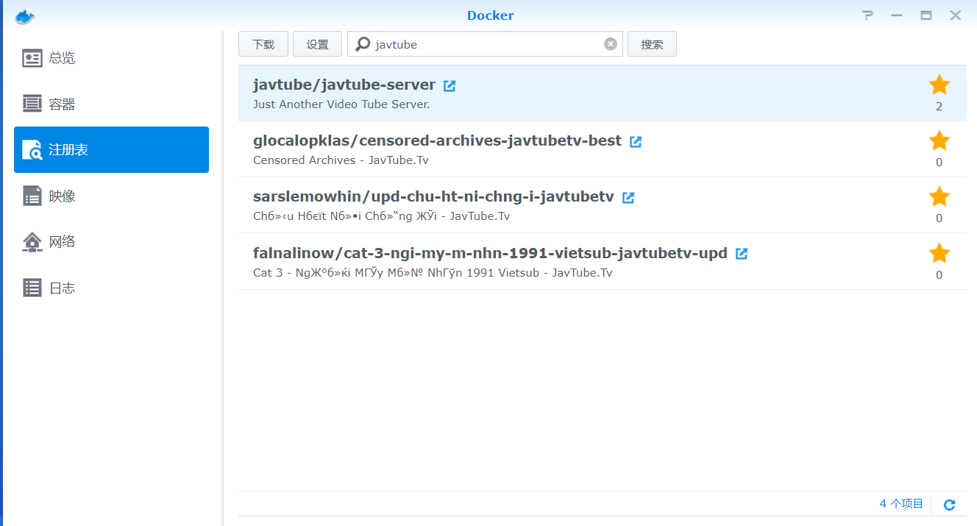
Task: Click the 网络 network sidebar icon
Action: click(x=32, y=241)
